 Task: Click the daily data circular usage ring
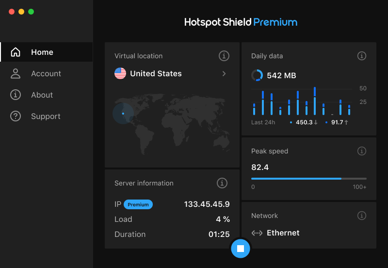257,75
